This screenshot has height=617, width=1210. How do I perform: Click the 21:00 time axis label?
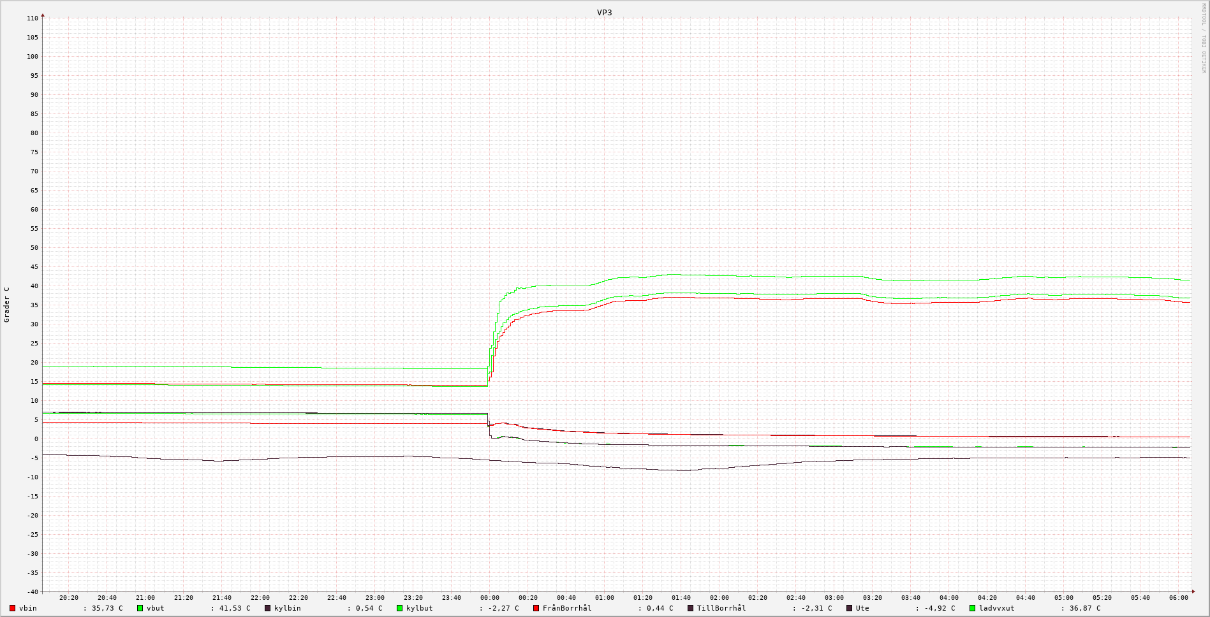pos(145,598)
